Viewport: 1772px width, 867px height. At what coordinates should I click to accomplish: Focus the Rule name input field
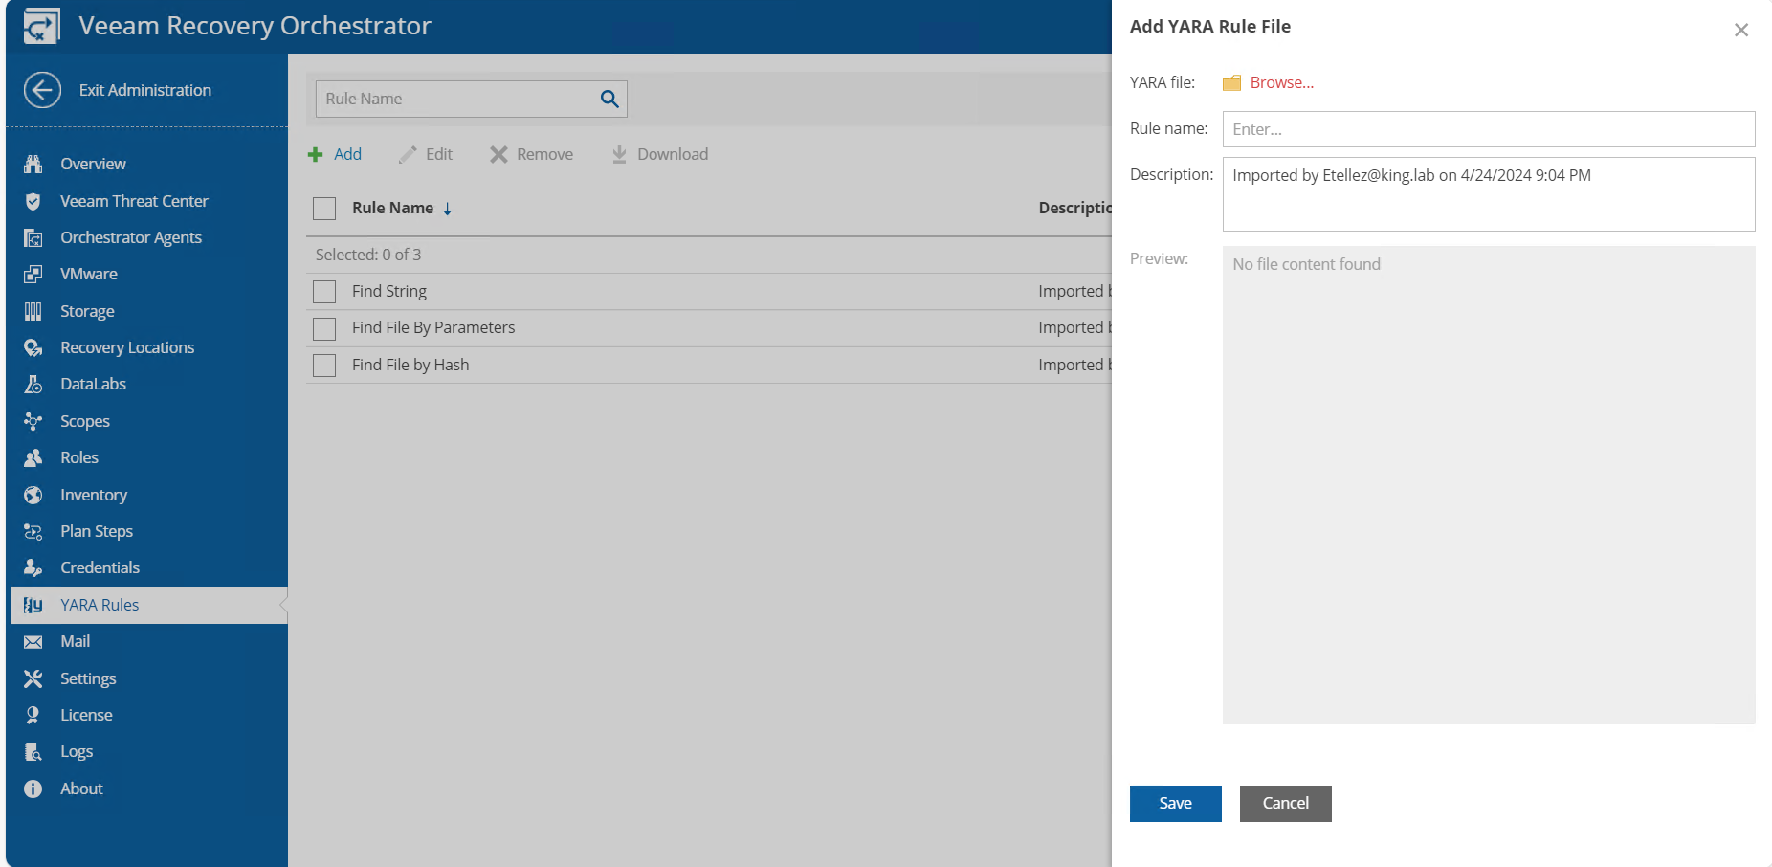(1488, 129)
